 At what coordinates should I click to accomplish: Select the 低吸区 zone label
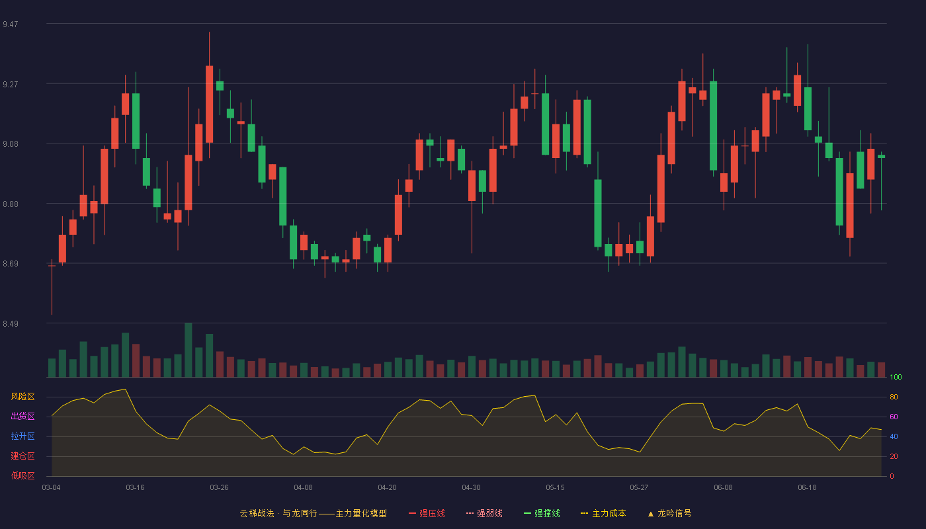coord(23,475)
